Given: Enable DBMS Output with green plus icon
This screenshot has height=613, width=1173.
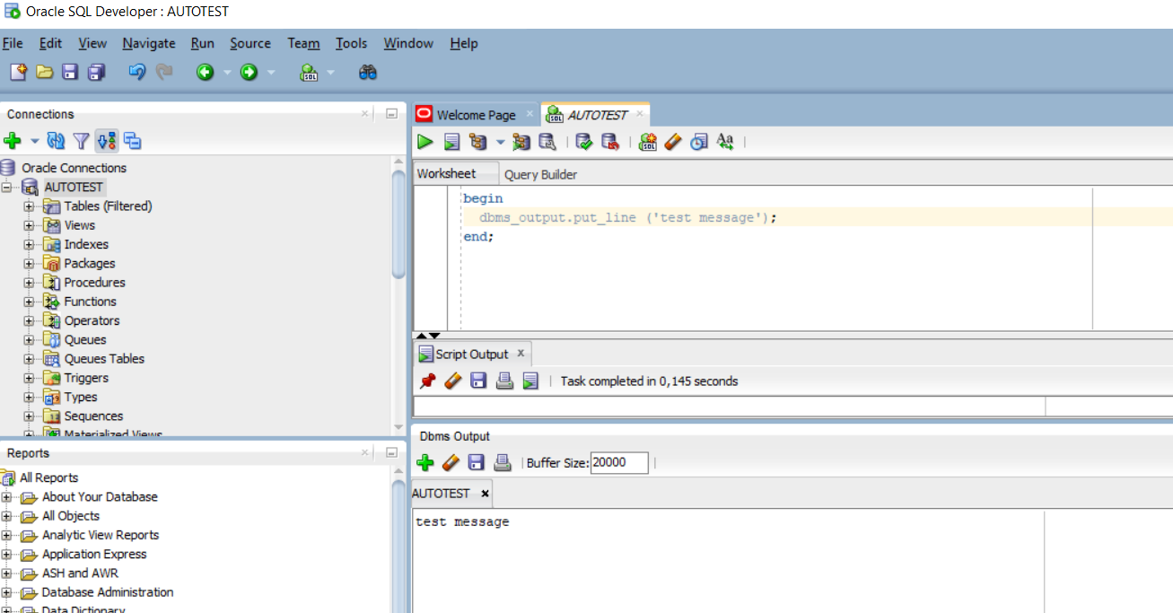Looking at the screenshot, I should click(x=425, y=463).
